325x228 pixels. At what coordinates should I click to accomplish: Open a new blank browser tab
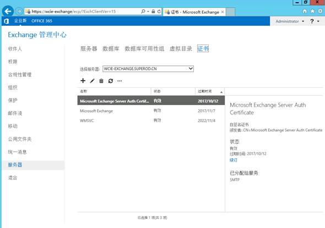tap(230, 12)
